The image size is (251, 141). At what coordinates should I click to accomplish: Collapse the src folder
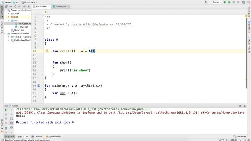coord(9,20)
